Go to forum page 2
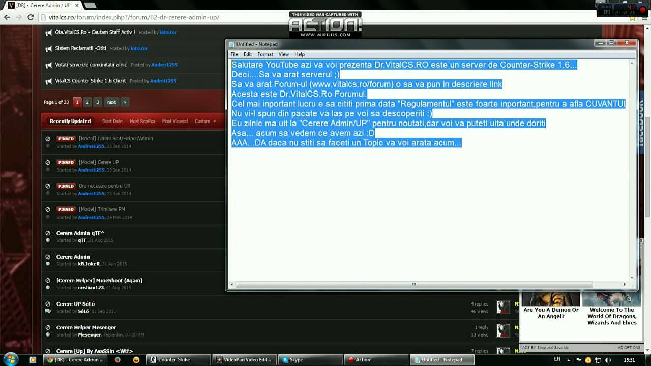The height and width of the screenshot is (366, 651). [x=87, y=102]
